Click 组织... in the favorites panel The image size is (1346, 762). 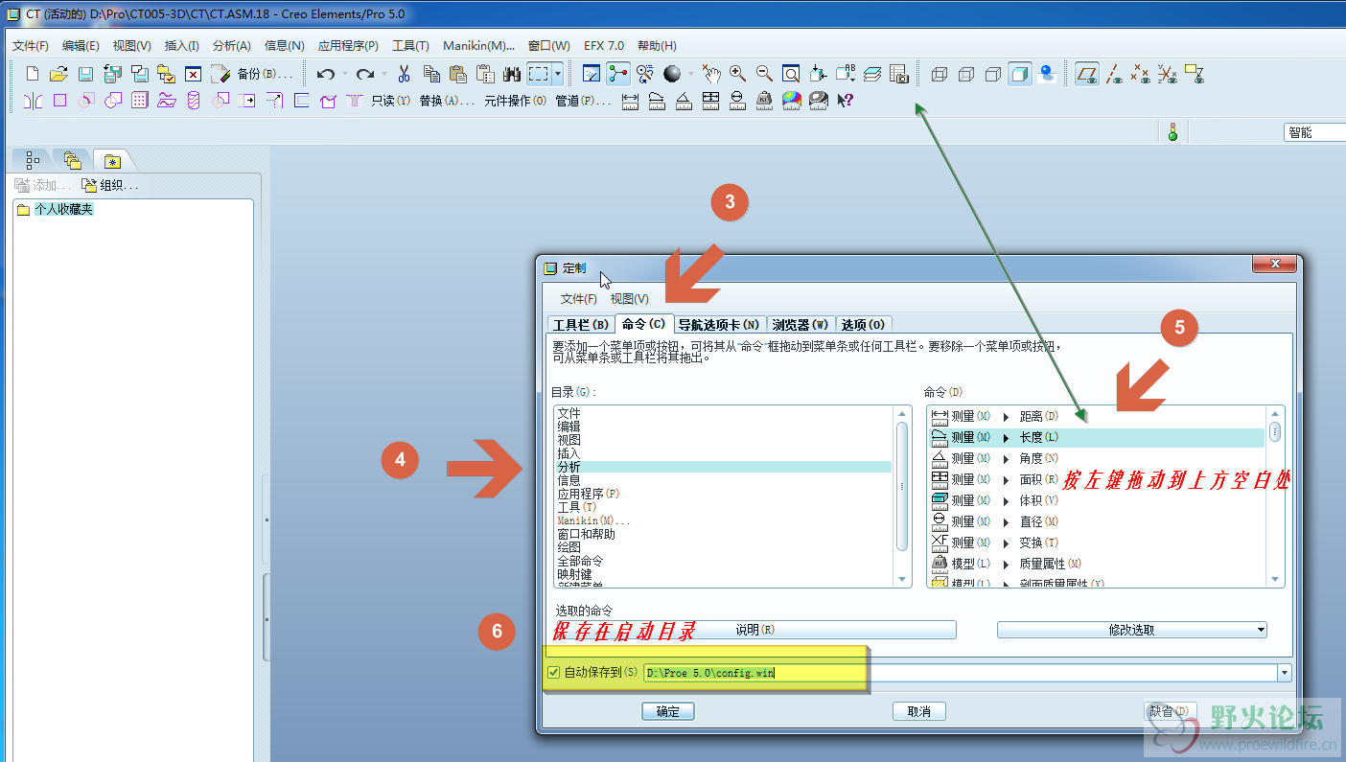111,186
